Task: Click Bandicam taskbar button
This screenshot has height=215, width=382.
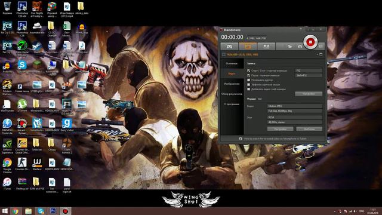Action: 65,211
